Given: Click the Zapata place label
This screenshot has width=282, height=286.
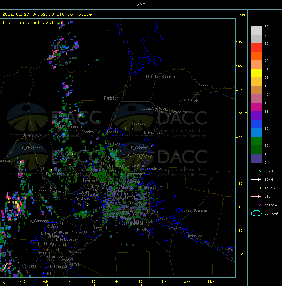Looking at the screenshot, I should point(75,253).
